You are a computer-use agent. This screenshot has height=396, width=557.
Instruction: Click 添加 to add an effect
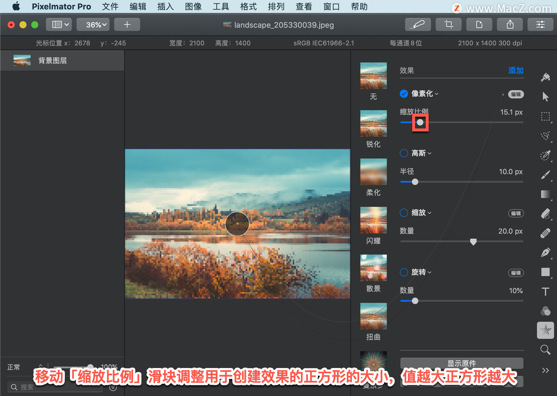516,70
